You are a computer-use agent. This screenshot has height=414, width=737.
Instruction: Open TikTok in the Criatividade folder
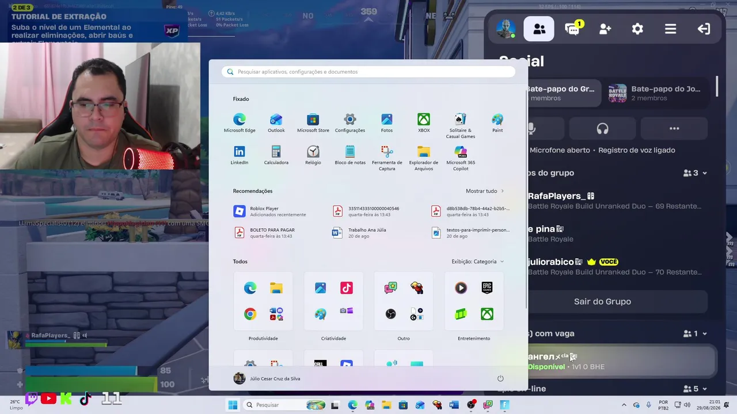click(x=346, y=287)
